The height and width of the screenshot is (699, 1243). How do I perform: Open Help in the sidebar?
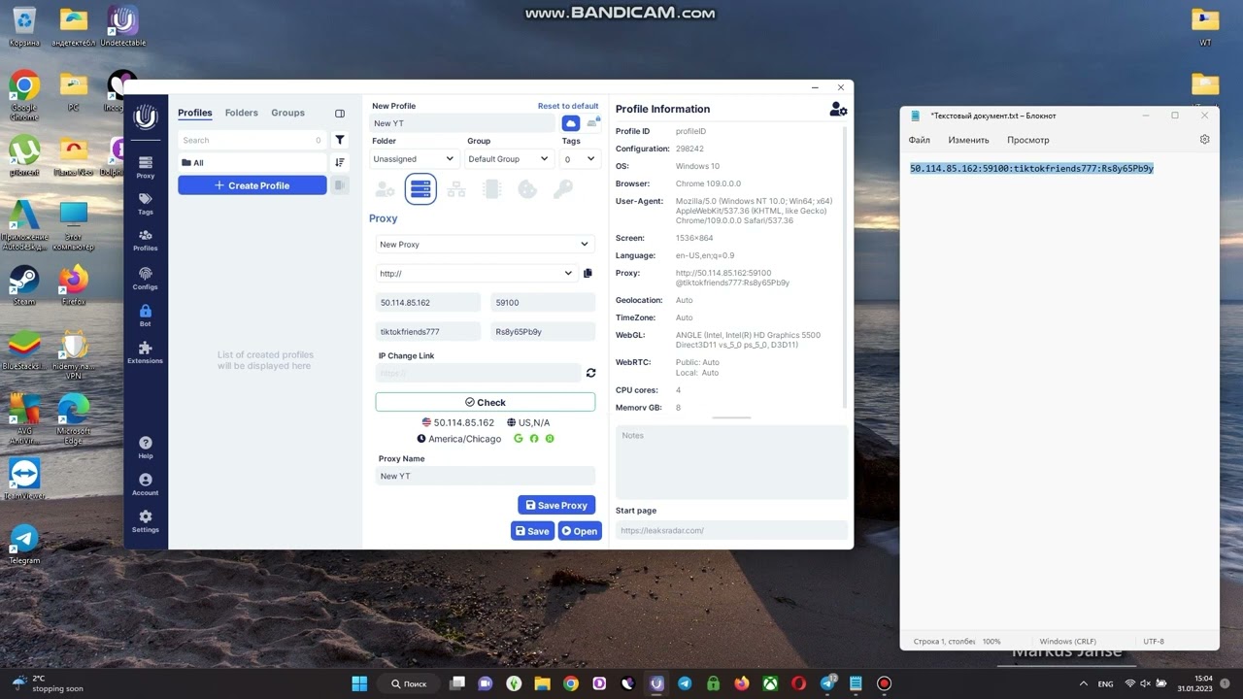click(x=146, y=448)
